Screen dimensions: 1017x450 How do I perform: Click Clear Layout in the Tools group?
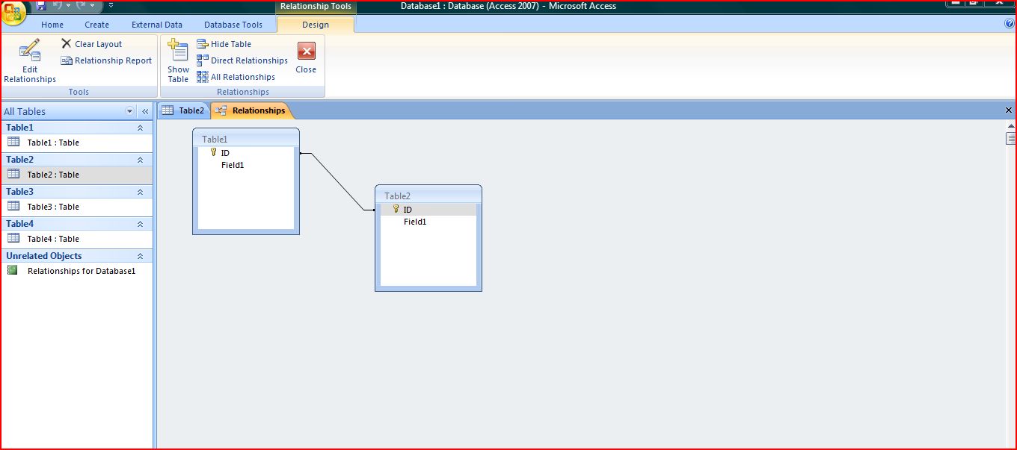pyautogui.click(x=91, y=44)
